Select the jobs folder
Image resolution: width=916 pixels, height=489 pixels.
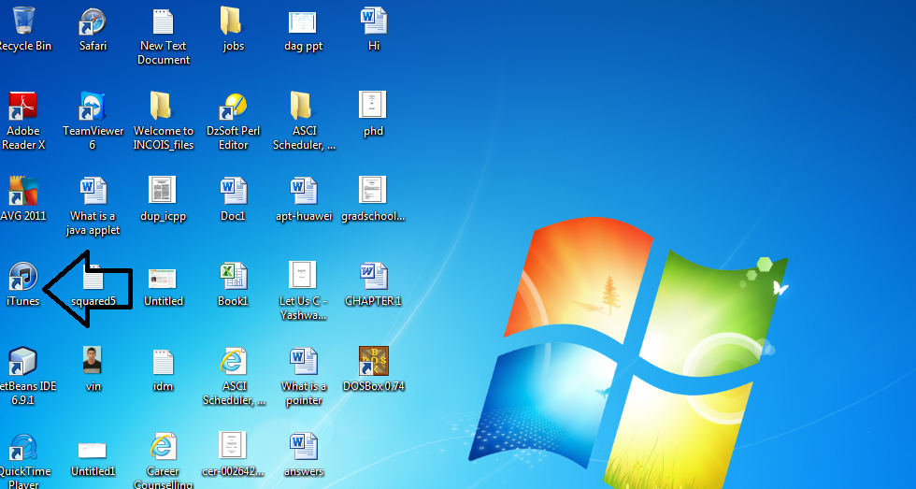[232, 21]
